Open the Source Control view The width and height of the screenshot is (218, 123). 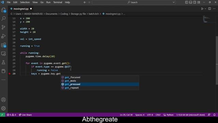(x=3, y=27)
